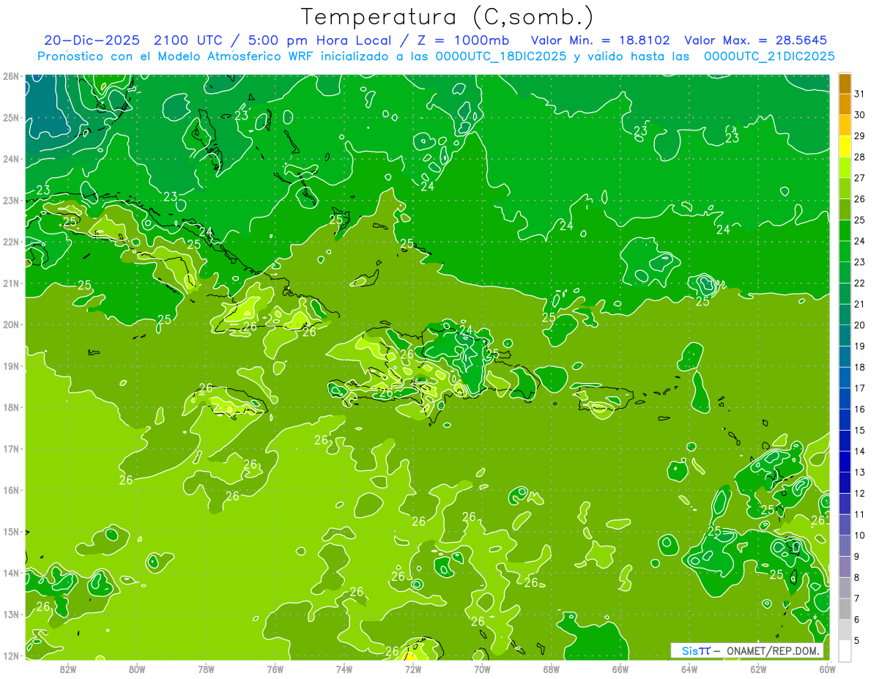Click the '22N' latitude axis label
879x679 pixels.
pos(10,242)
